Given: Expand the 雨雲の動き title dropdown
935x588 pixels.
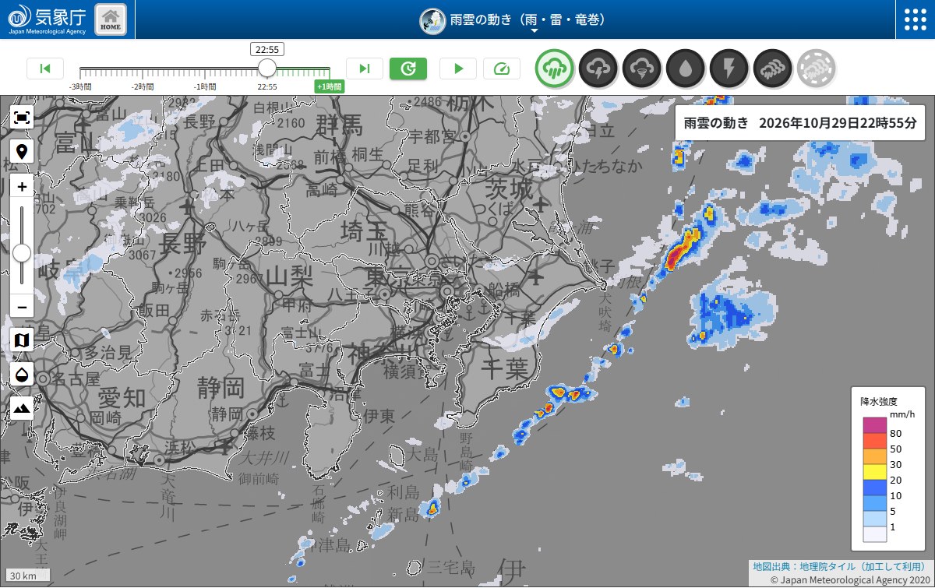Looking at the screenshot, I should pos(535,32).
